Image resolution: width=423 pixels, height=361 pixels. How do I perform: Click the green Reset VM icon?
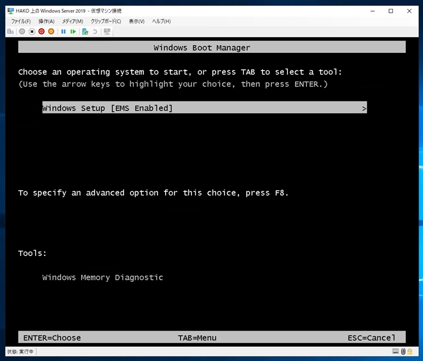pyautogui.click(x=73, y=32)
